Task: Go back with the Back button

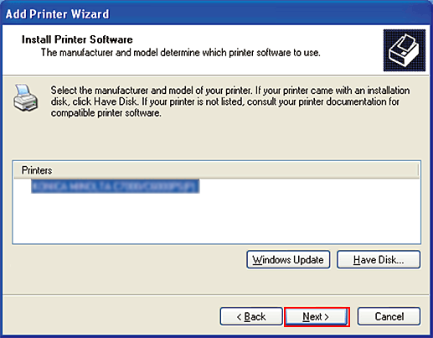Action: point(251,316)
